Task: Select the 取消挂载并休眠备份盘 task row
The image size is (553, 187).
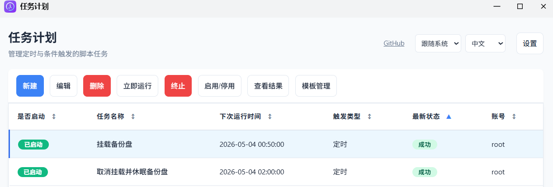Action: (x=132, y=172)
